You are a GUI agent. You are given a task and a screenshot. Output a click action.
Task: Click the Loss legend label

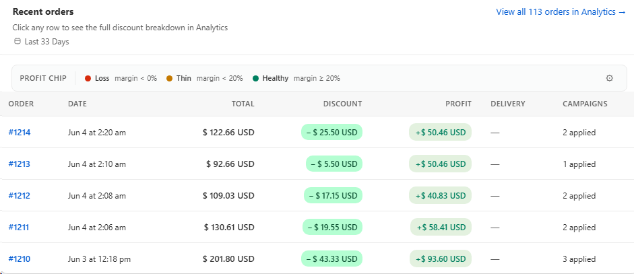point(102,78)
